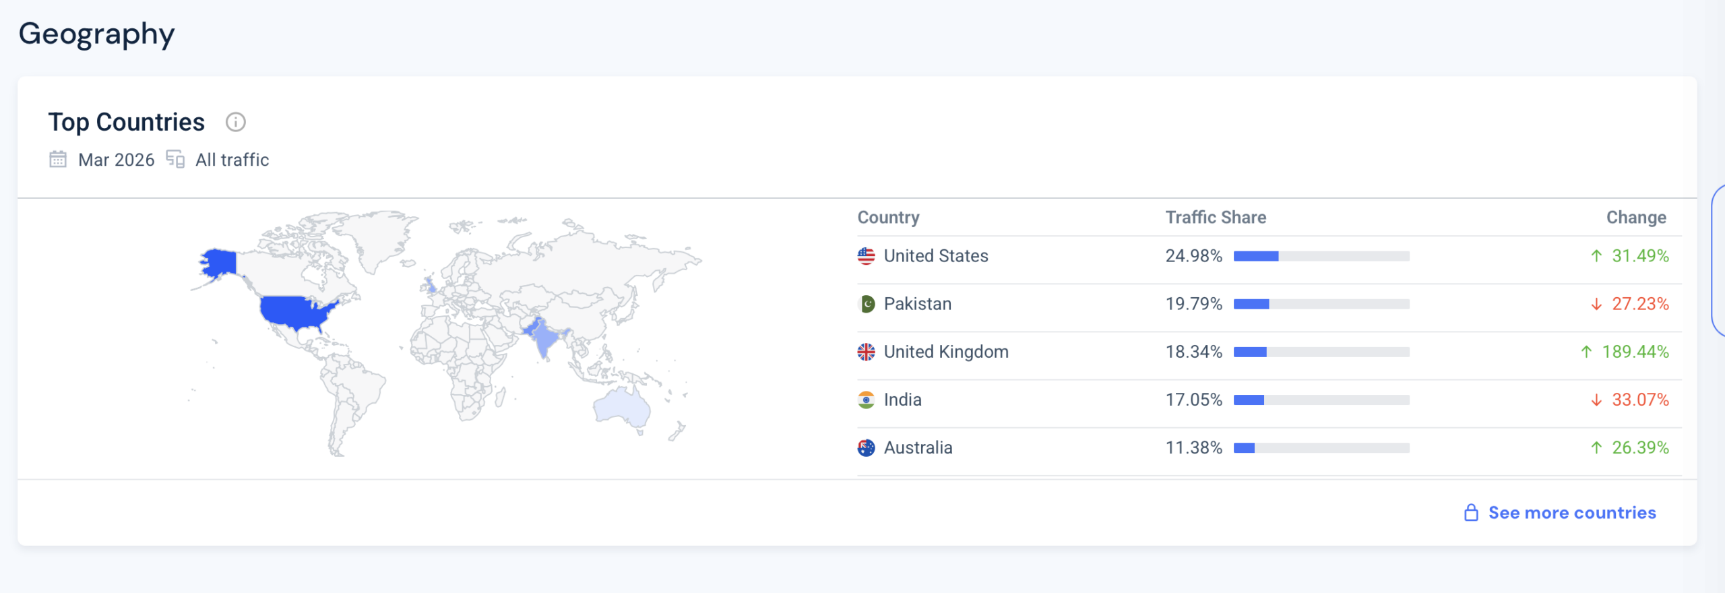
Task: Select the United States country name
Action: 935,256
